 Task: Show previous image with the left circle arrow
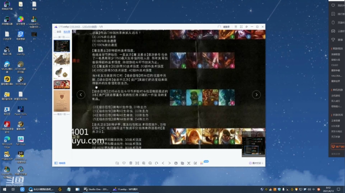click(81, 95)
